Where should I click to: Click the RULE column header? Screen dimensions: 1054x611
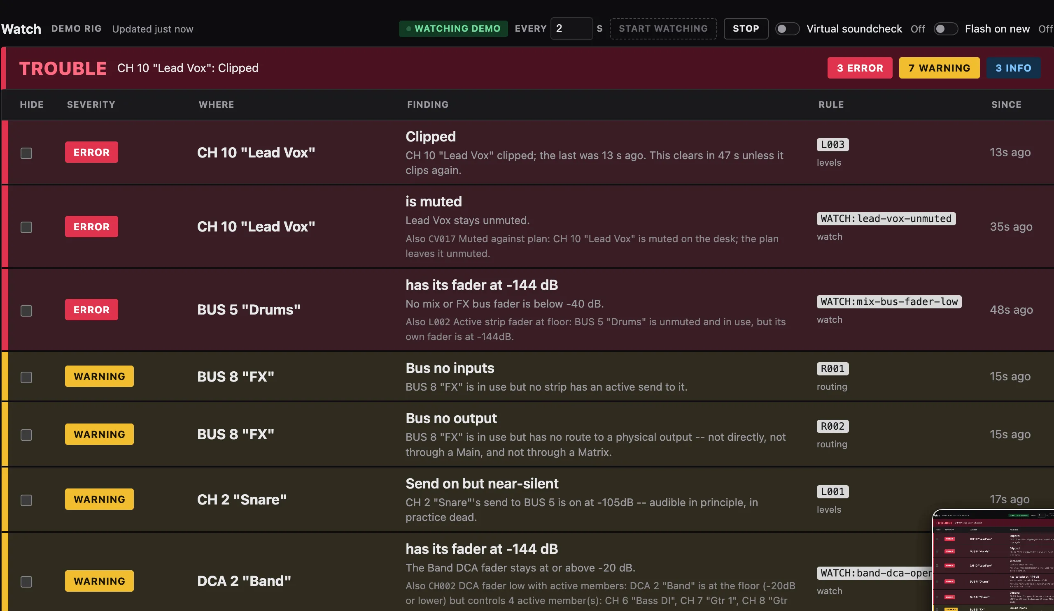[831, 105]
